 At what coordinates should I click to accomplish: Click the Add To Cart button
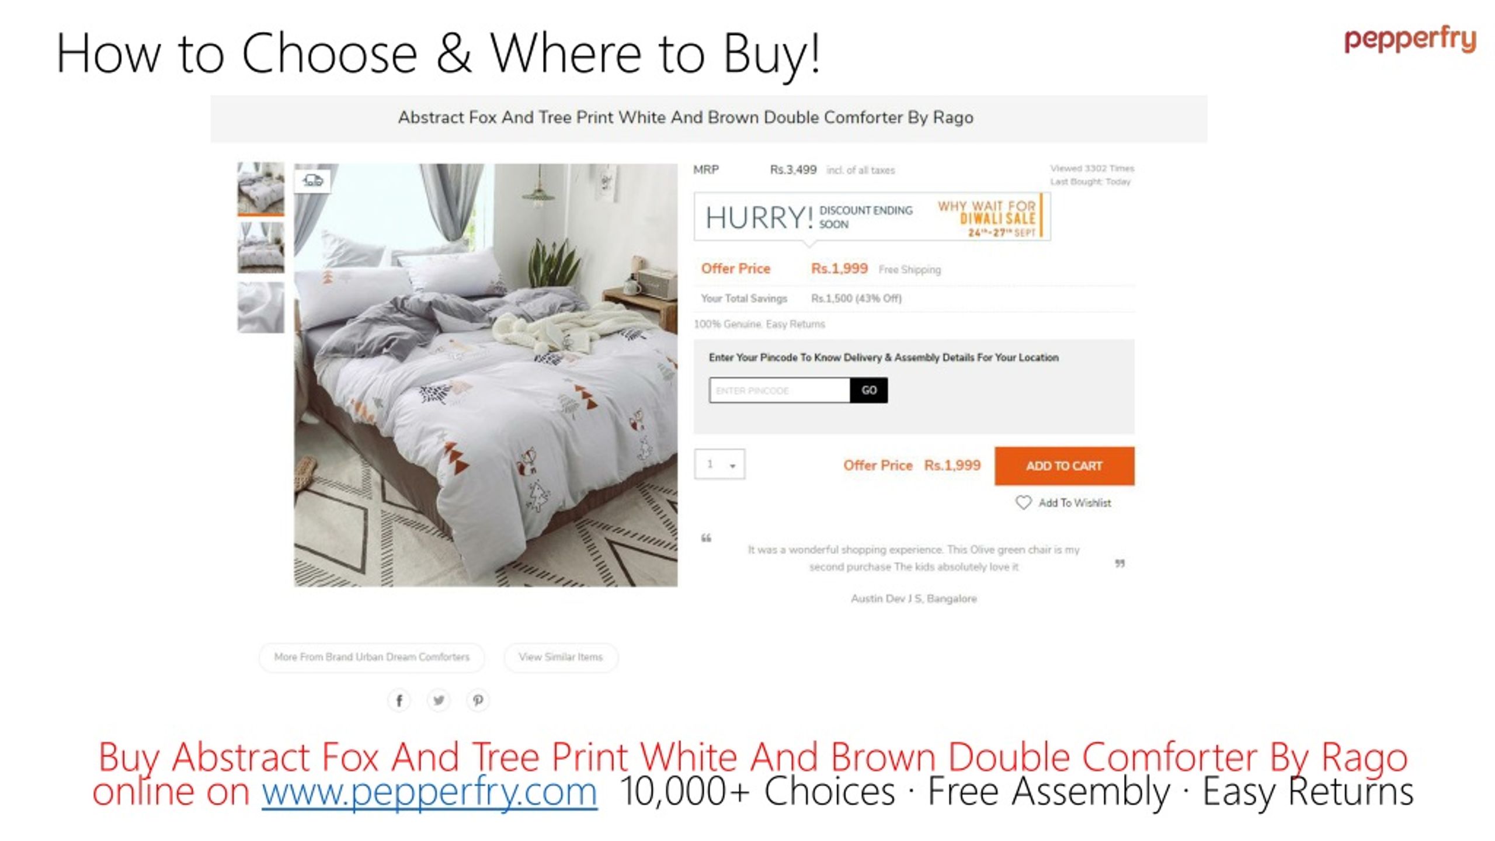1065,466
